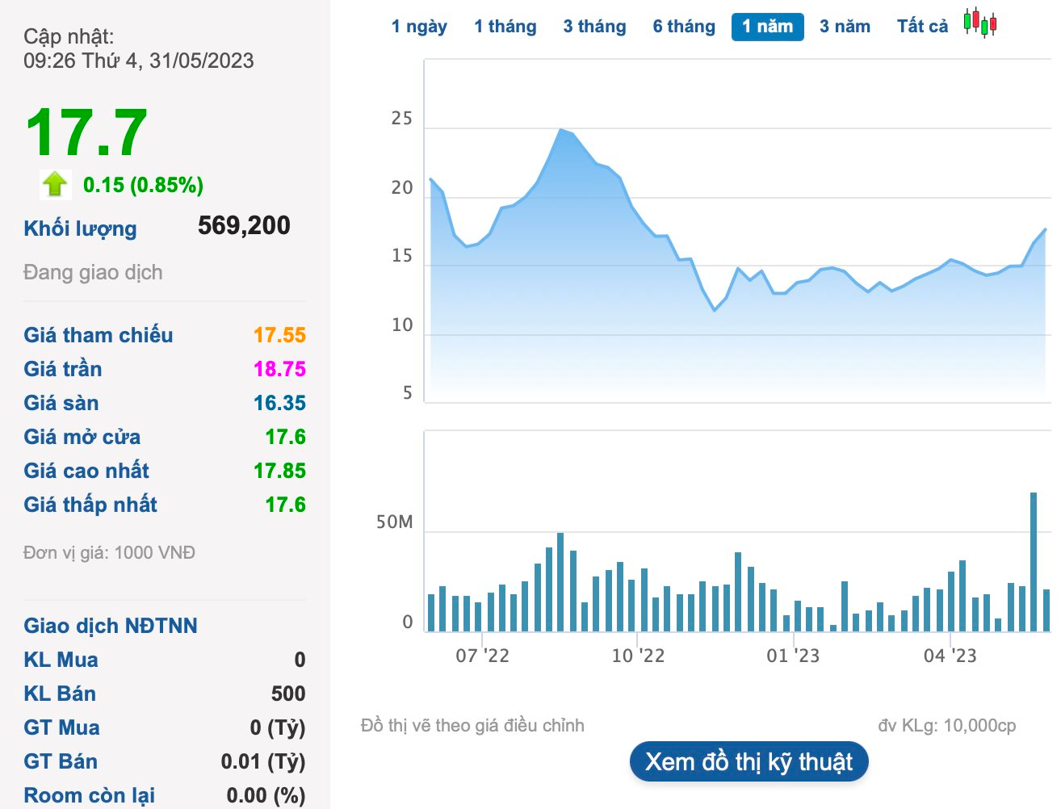
Task: Click the Đơn vị giá: 1000 VNĐ note
Action: point(110,553)
